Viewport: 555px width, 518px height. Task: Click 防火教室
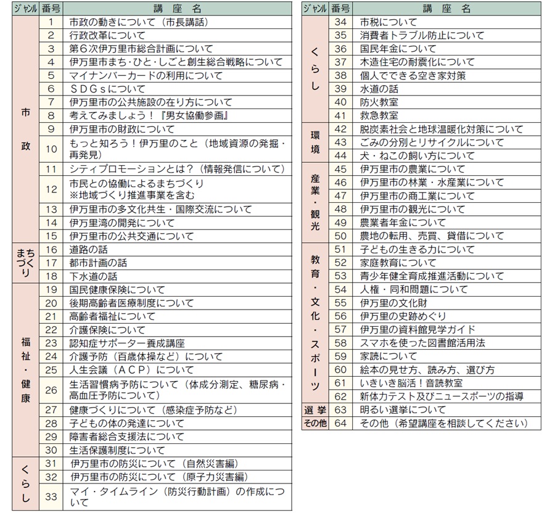379,102
